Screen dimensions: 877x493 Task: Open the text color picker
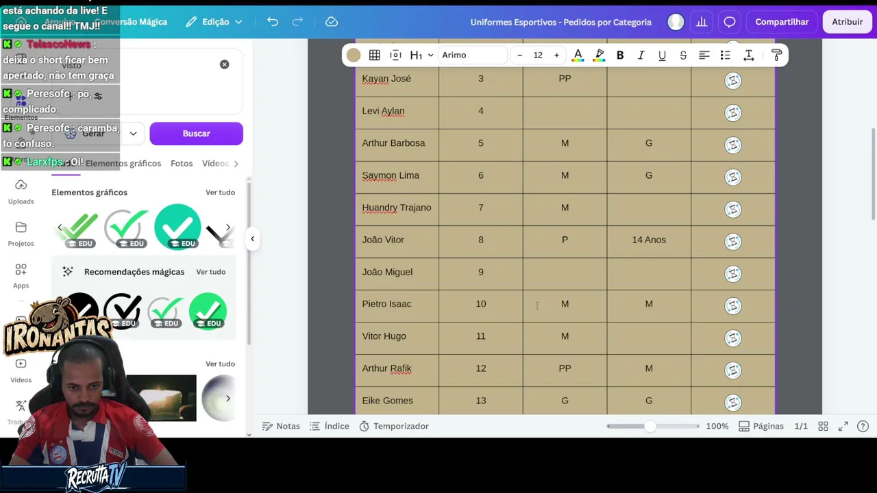click(x=578, y=55)
